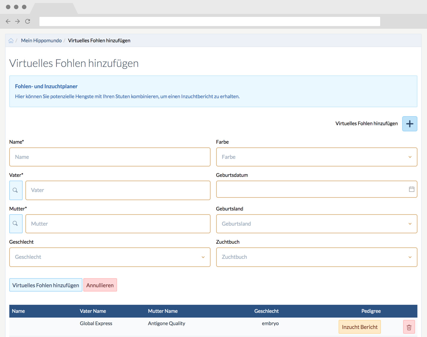
Task: Open the Geschlecht dropdown
Action: [x=110, y=257]
